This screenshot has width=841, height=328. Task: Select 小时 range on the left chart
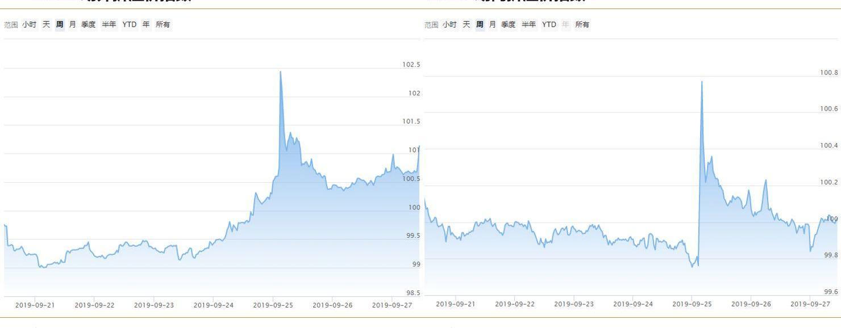[x=29, y=24]
